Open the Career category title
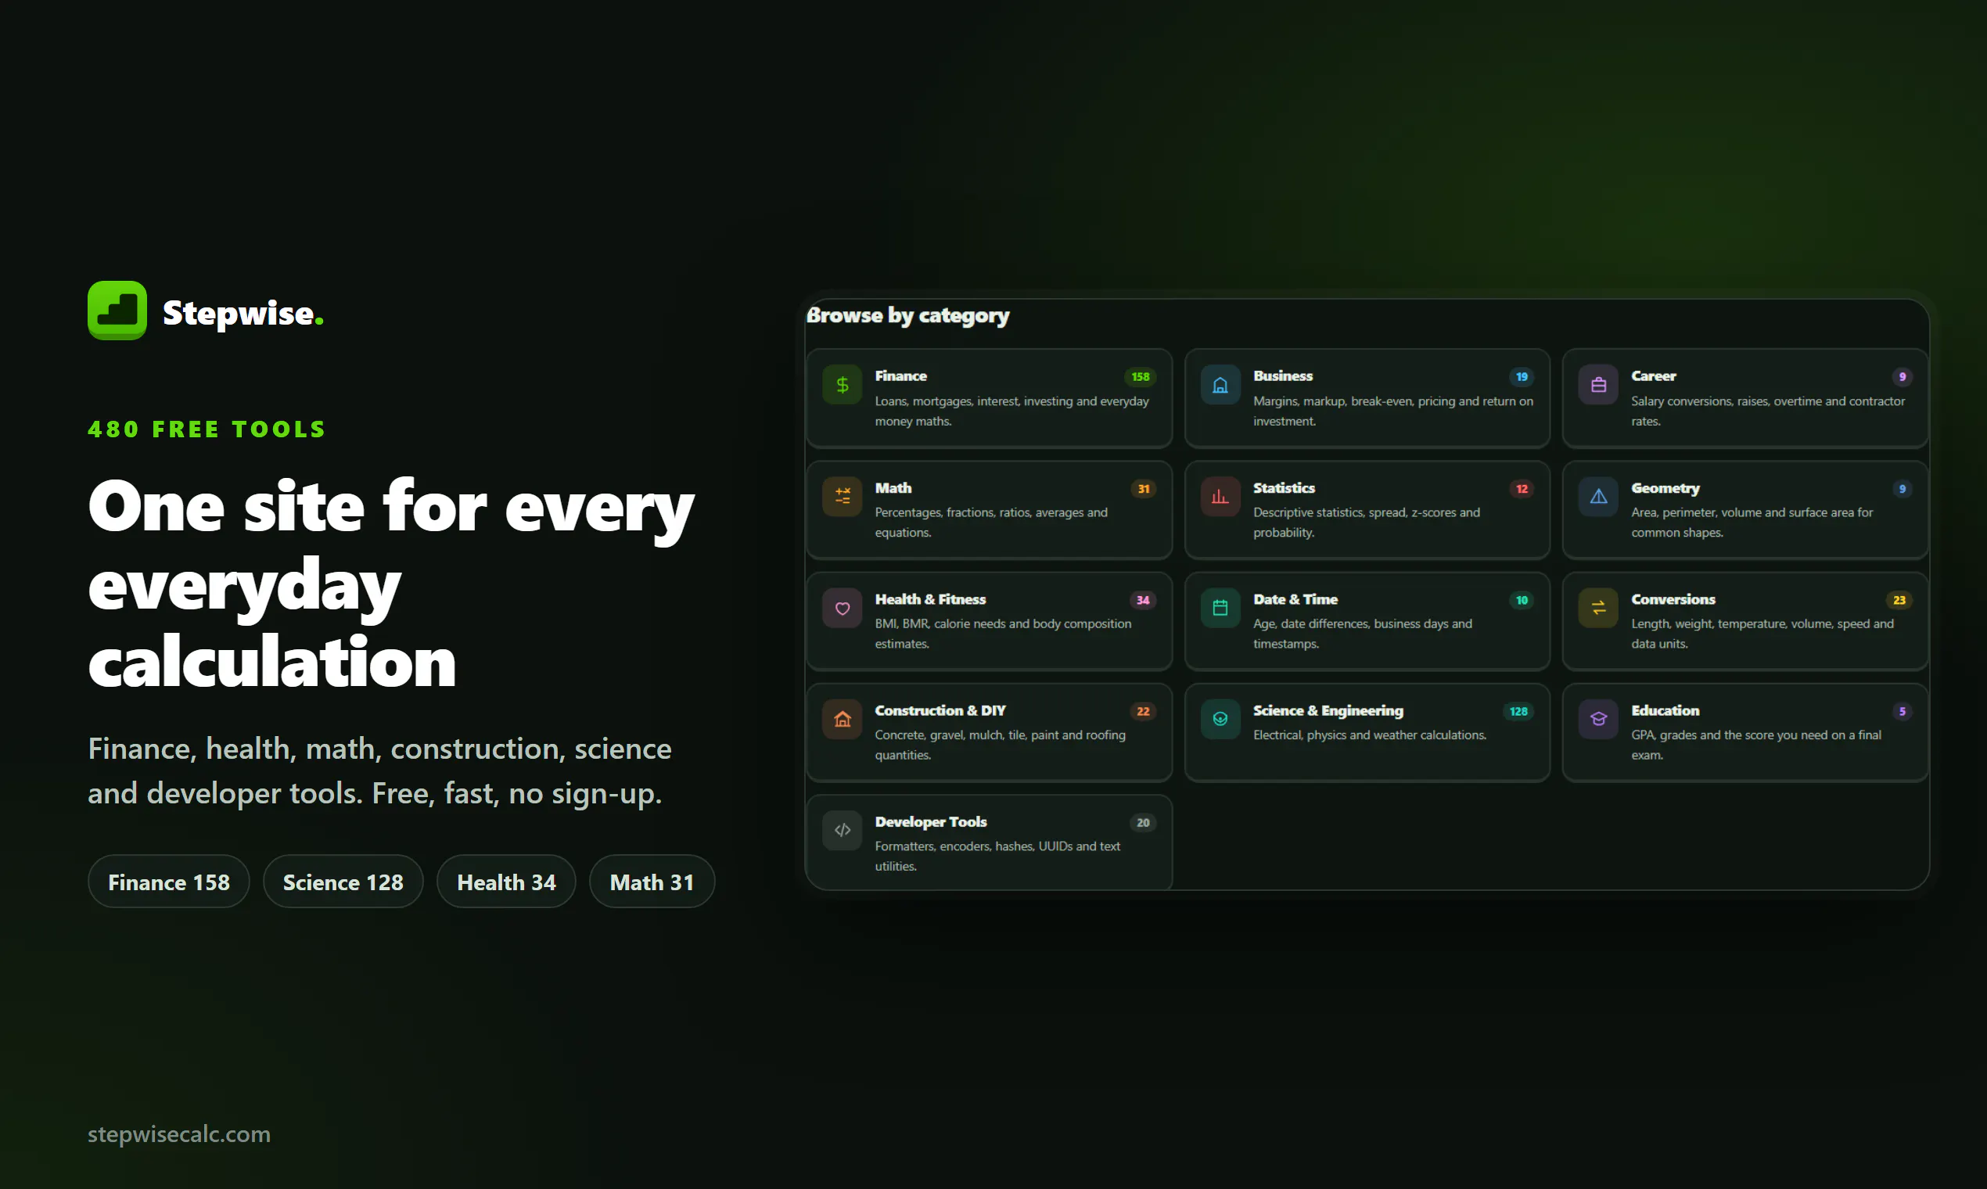The height and width of the screenshot is (1189, 1987). coord(1653,375)
